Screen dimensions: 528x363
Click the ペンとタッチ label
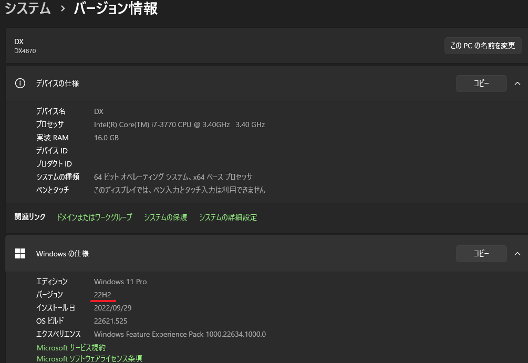pos(53,190)
